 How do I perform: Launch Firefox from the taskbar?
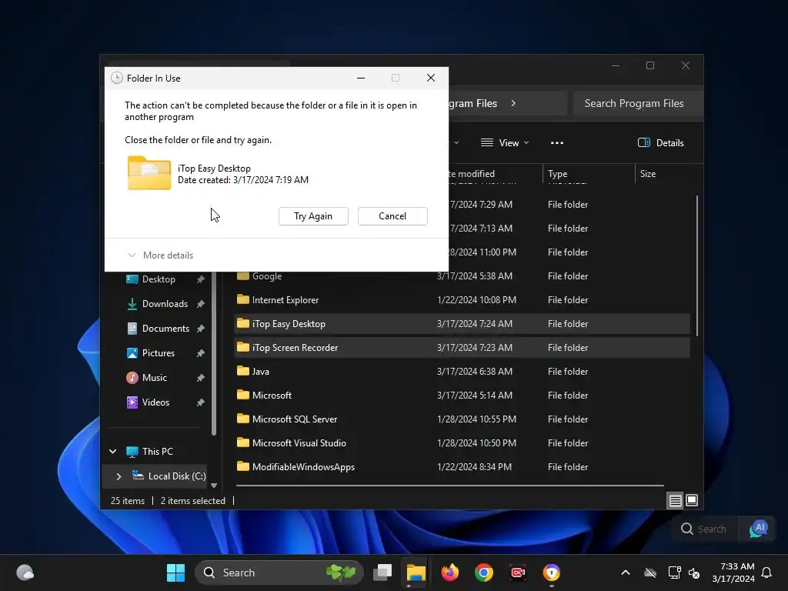click(449, 573)
